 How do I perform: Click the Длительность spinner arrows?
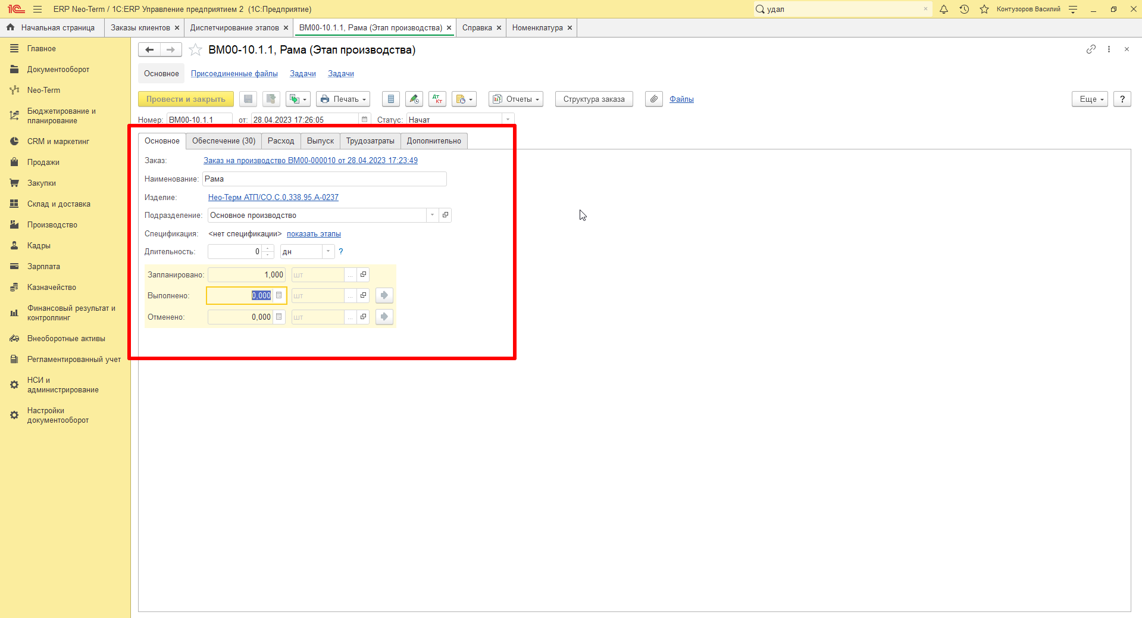pos(268,251)
